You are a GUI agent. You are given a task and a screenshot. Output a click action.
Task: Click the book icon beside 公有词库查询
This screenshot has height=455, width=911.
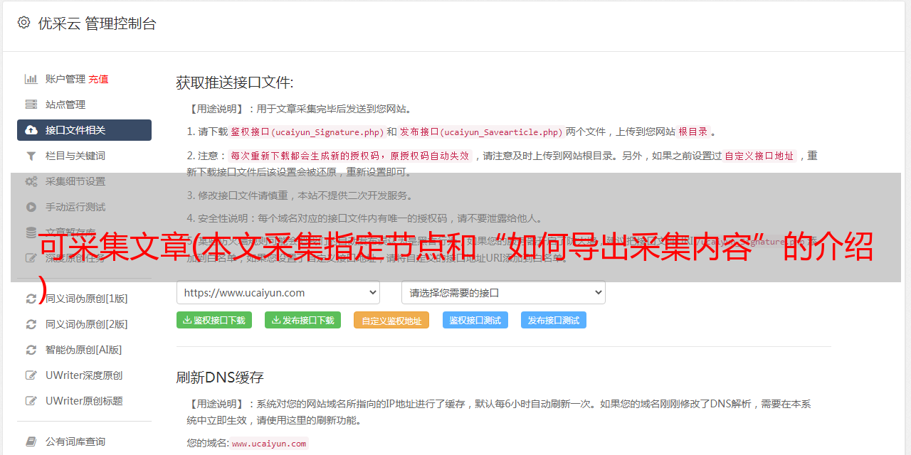tap(31, 441)
